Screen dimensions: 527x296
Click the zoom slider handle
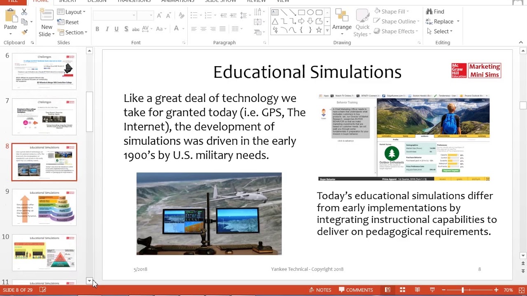pos(463,290)
